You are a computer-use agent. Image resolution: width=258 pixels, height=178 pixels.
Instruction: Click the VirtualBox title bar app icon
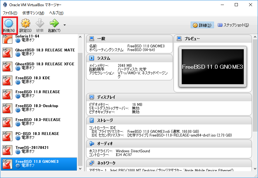point(5,5)
